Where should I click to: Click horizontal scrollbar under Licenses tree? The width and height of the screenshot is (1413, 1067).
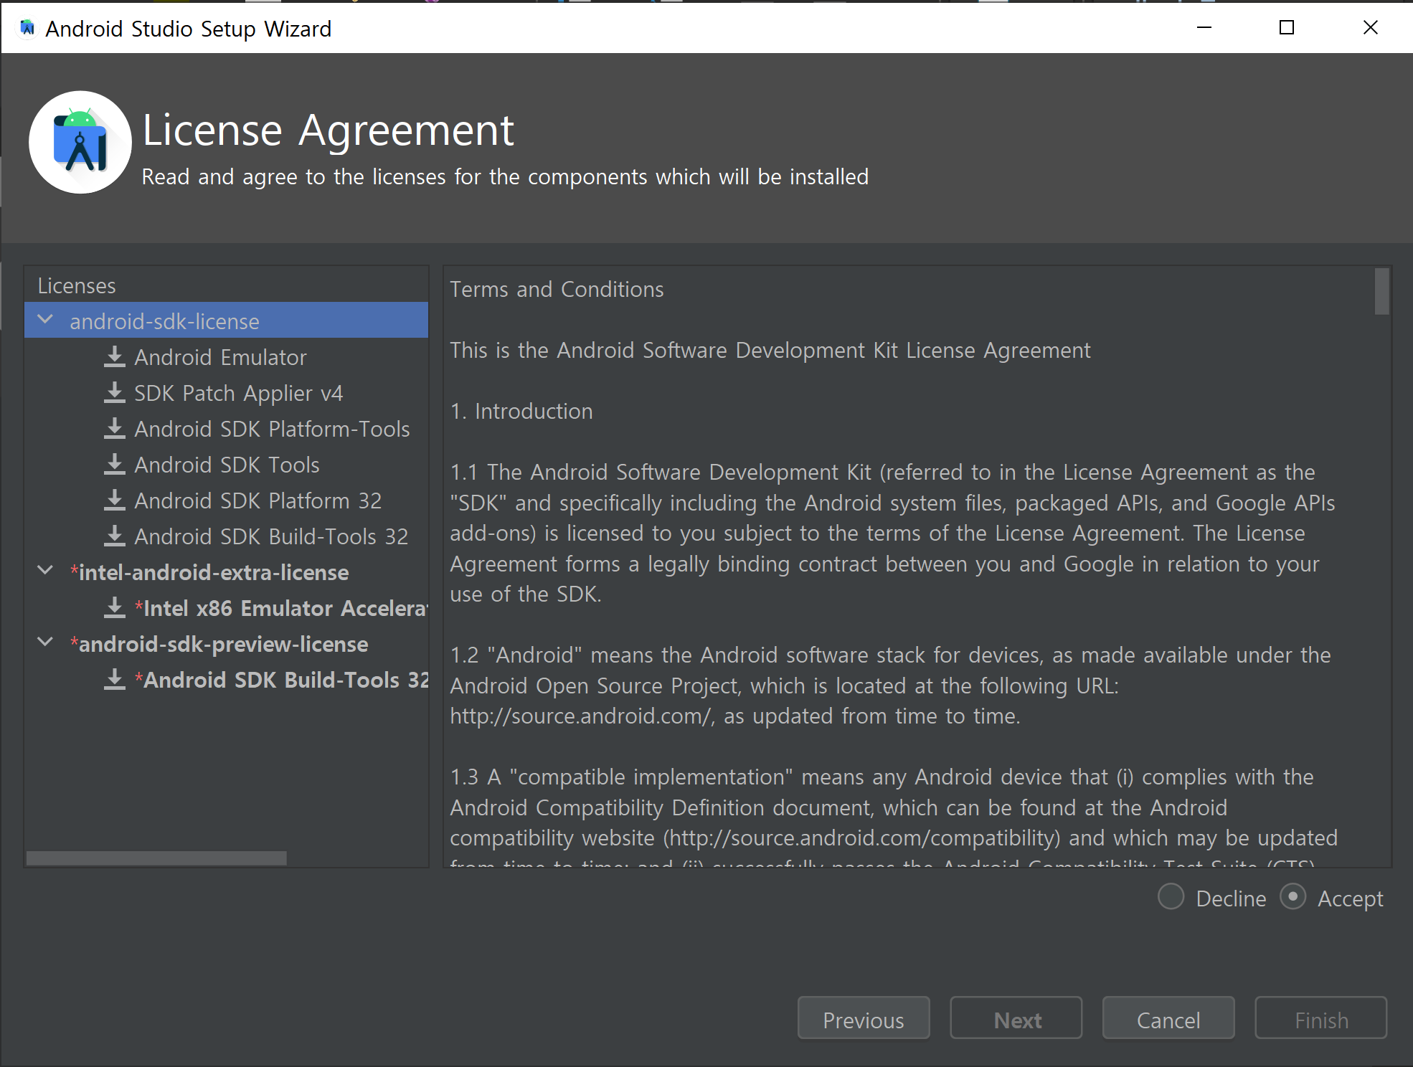click(156, 858)
